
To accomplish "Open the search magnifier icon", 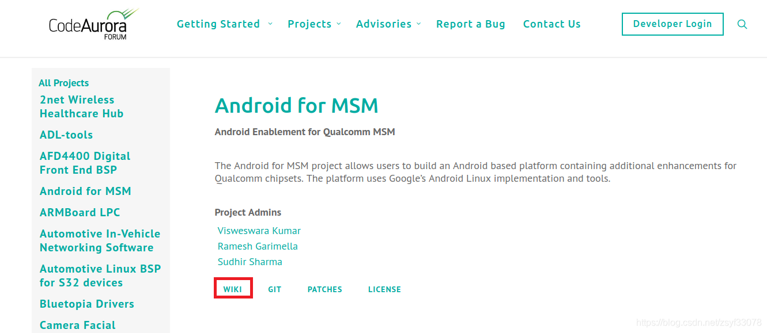I will tap(742, 24).
